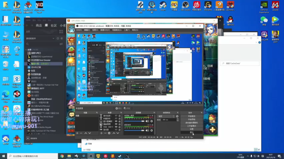Click Steam ready-to-play filter icon
Image resolution: width=284 pixels, height=159 pixels.
point(62,39)
